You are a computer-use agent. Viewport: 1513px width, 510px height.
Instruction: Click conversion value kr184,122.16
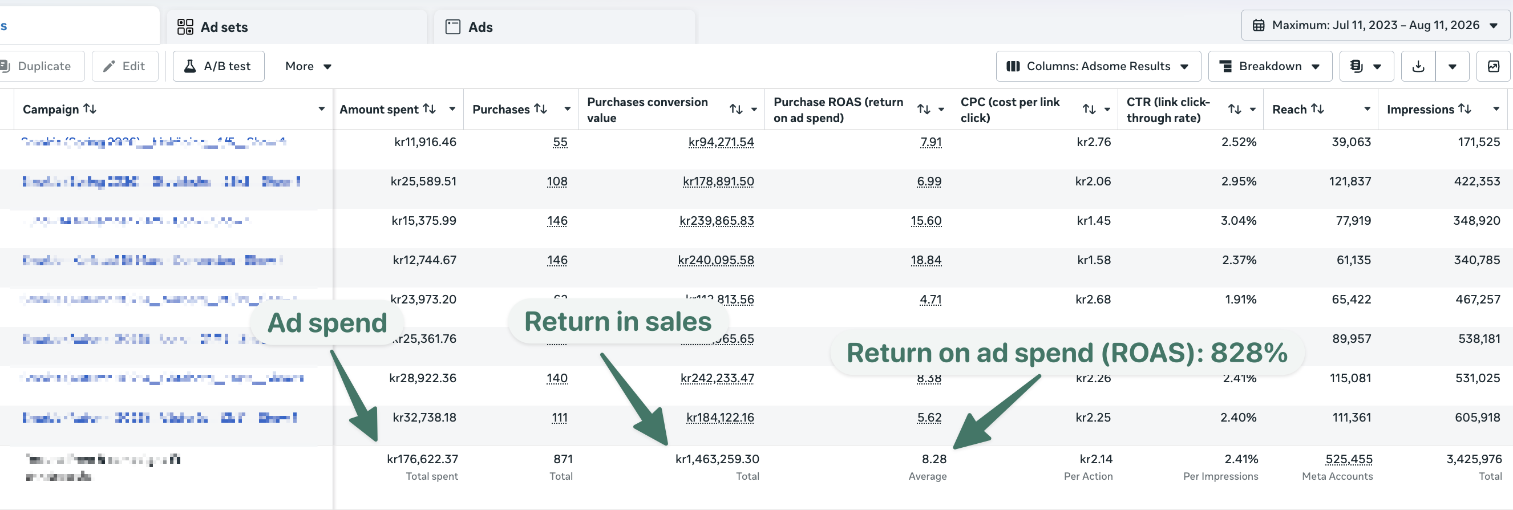[x=720, y=418]
